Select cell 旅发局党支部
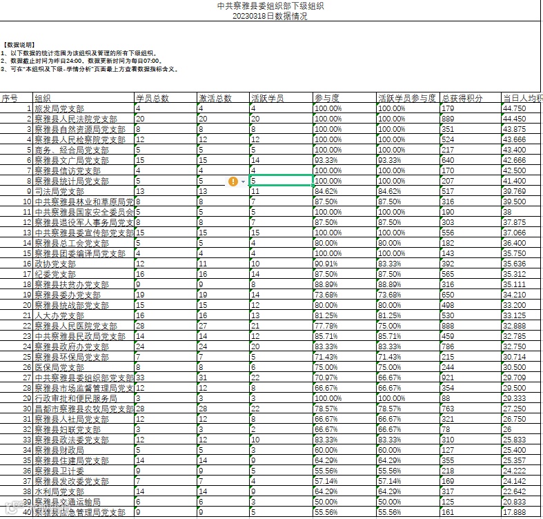 [83, 108]
